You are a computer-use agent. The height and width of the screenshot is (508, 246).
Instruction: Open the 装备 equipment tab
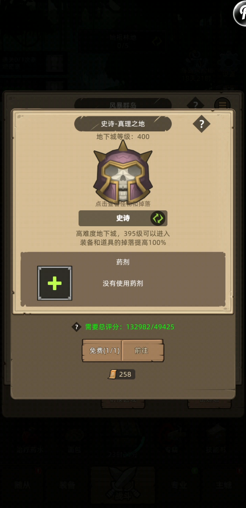click(67, 485)
